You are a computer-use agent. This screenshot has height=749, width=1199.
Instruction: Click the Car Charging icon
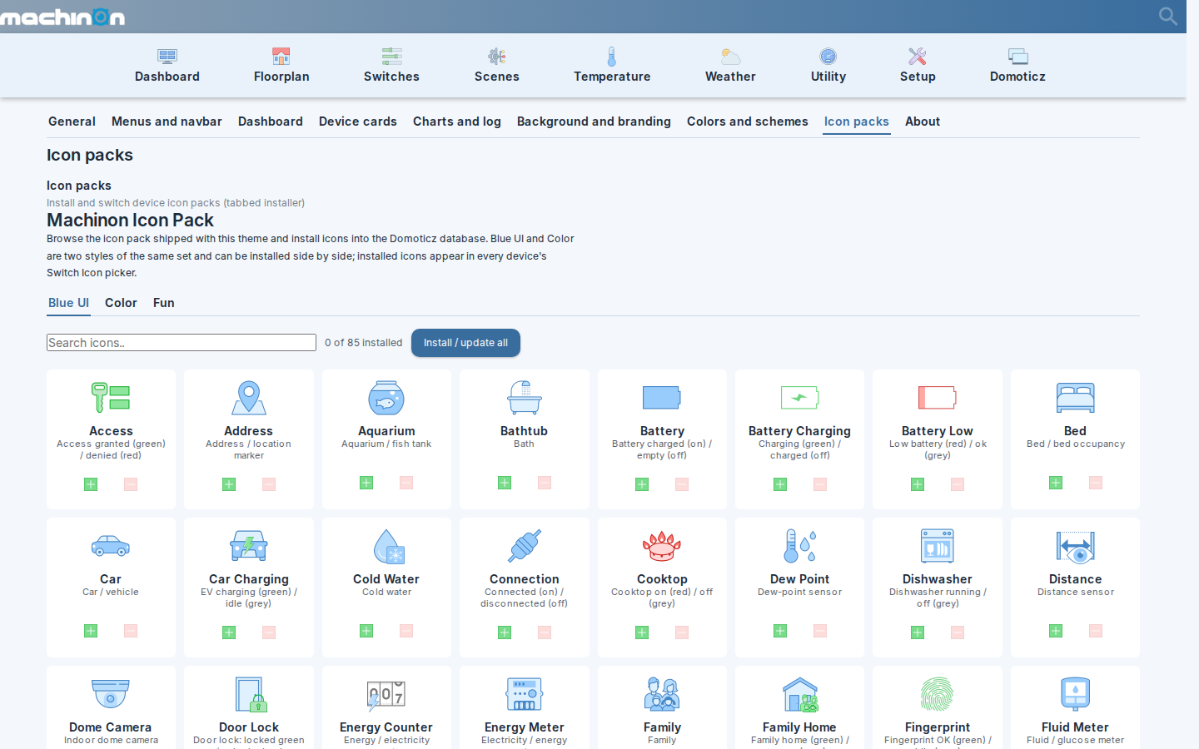tap(249, 546)
